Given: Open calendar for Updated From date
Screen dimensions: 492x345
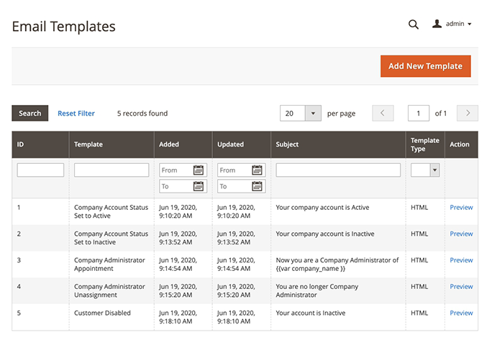Looking at the screenshot, I should 258,170.
